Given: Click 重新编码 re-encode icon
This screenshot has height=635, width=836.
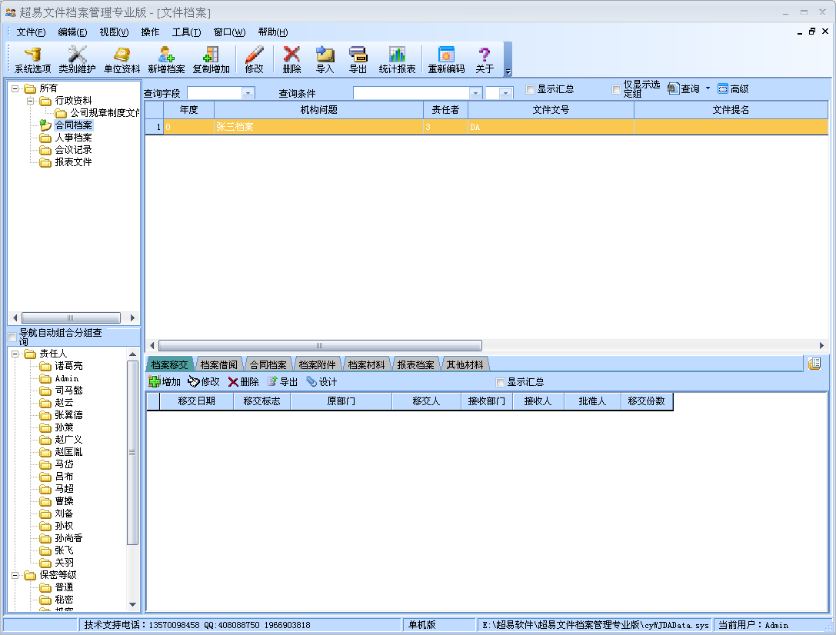Looking at the screenshot, I should (446, 60).
